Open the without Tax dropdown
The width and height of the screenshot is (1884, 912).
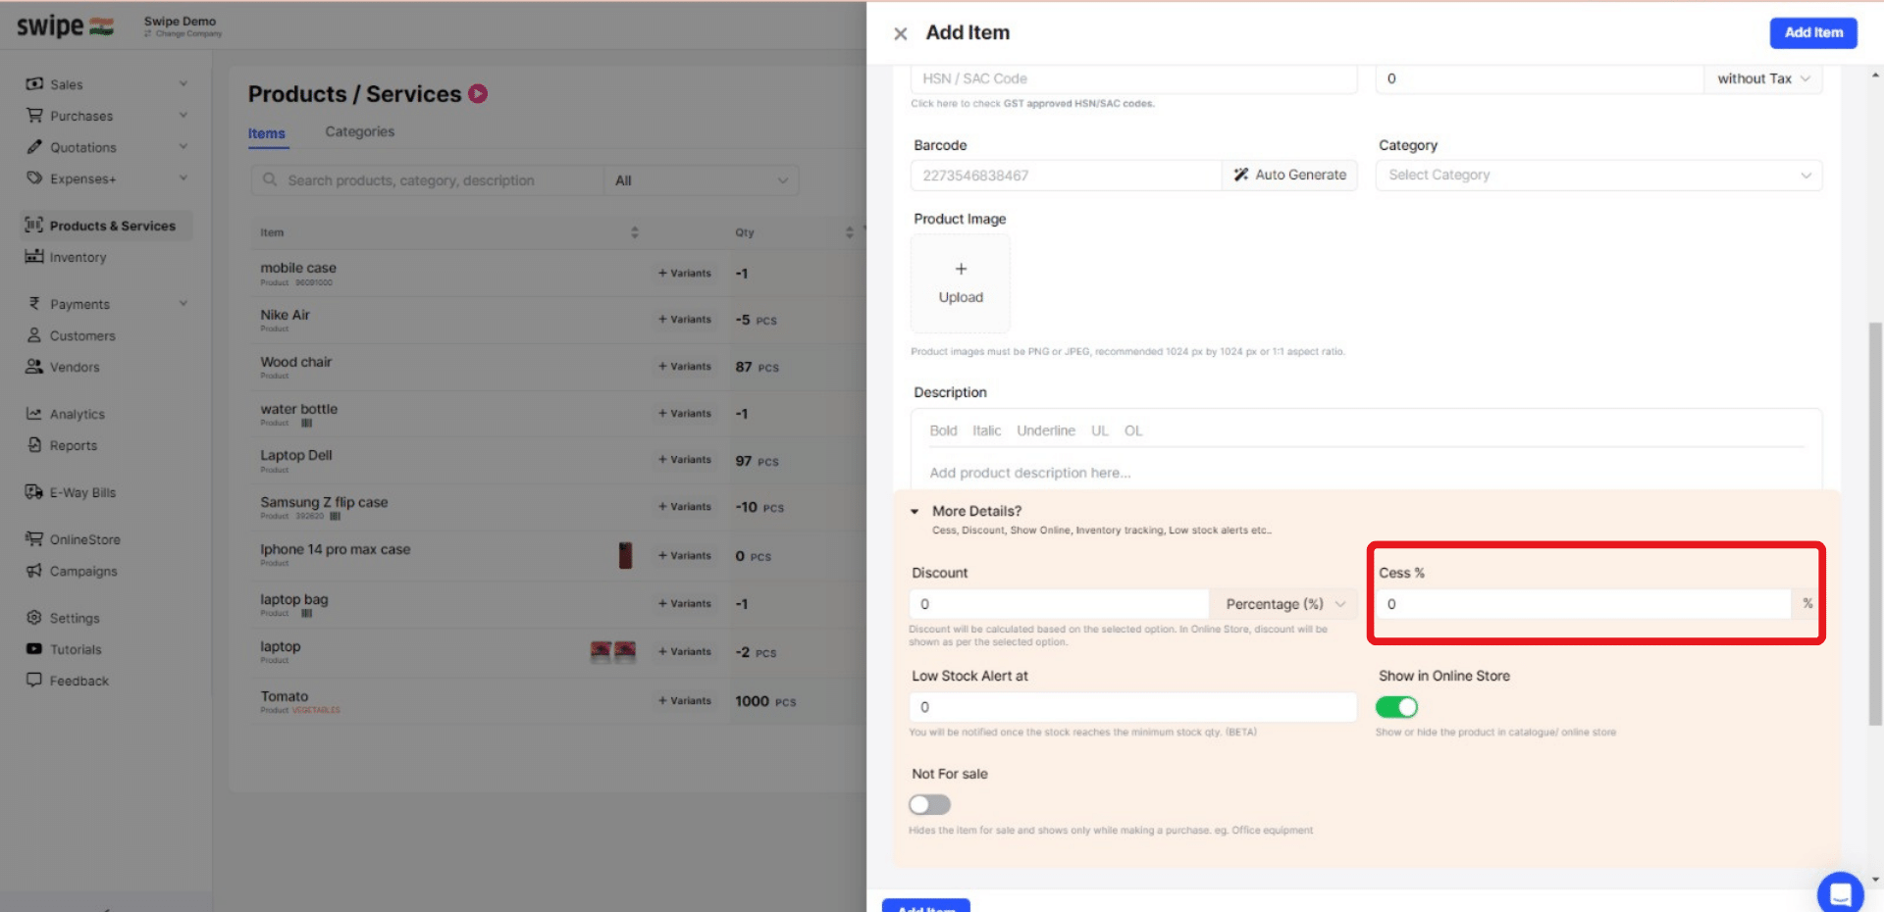pos(1763,78)
